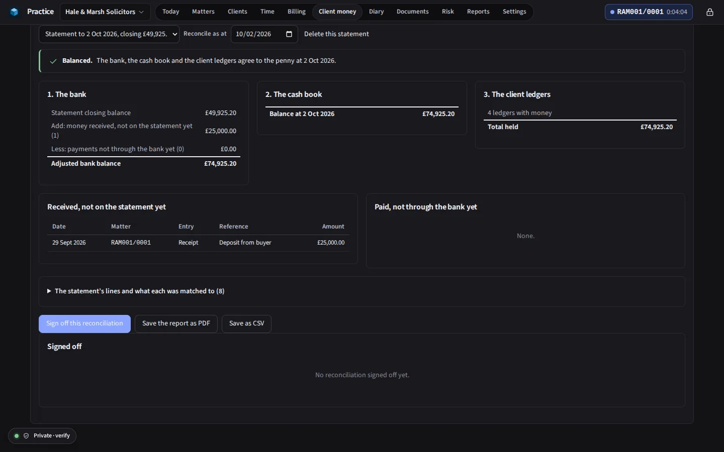This screenshot has width=724, height=452.
Task: Click the Less: payments not through the bank label
Action: (x=118, y=149)
